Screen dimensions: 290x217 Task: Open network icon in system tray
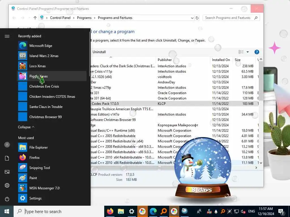236,211
